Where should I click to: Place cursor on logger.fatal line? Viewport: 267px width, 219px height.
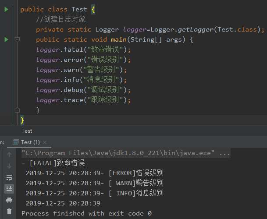(x=83, y=49)
